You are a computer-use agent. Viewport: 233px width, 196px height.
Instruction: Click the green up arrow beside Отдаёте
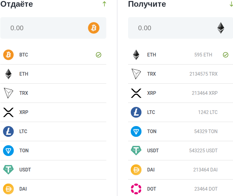(x=104, y=4)
